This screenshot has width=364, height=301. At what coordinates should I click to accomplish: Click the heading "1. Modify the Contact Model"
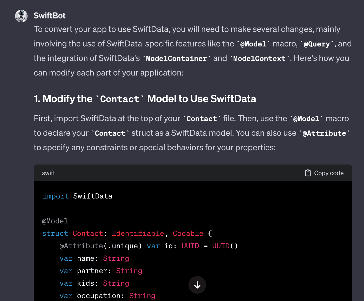pos(145,99)
